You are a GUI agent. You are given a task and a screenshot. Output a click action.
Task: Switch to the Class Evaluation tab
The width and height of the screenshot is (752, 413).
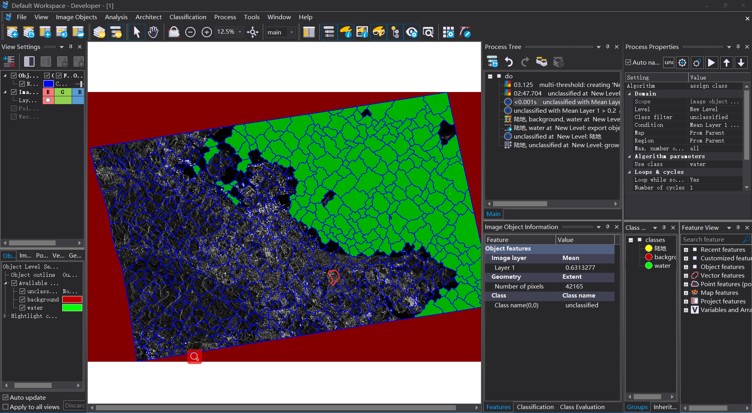coord(582,407)
